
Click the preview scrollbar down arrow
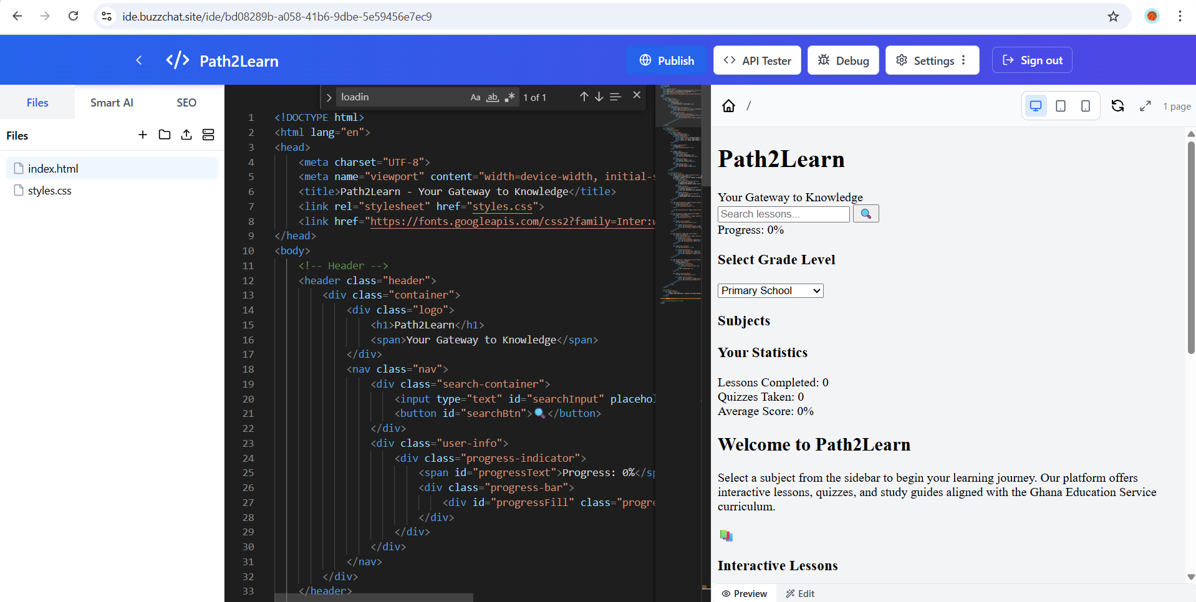coord(1191,577)
